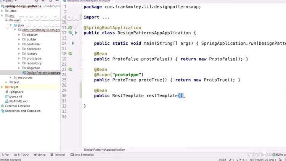286x161 pixels.
Task: Click the LF line separator selector
Action: (231, 159)
